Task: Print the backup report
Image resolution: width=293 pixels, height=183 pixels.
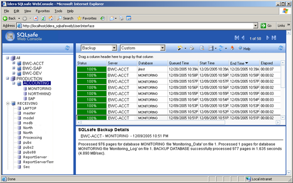Action: 192,48
